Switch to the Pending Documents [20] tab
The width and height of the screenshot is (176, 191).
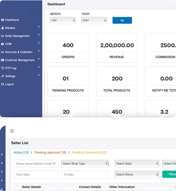[x=89, y=152]
